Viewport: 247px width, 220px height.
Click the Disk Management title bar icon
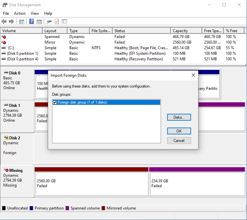click(x=5, y=5)
